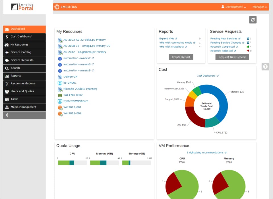Click the Rail-ENG-0002 resource icon

pos(60,95)
